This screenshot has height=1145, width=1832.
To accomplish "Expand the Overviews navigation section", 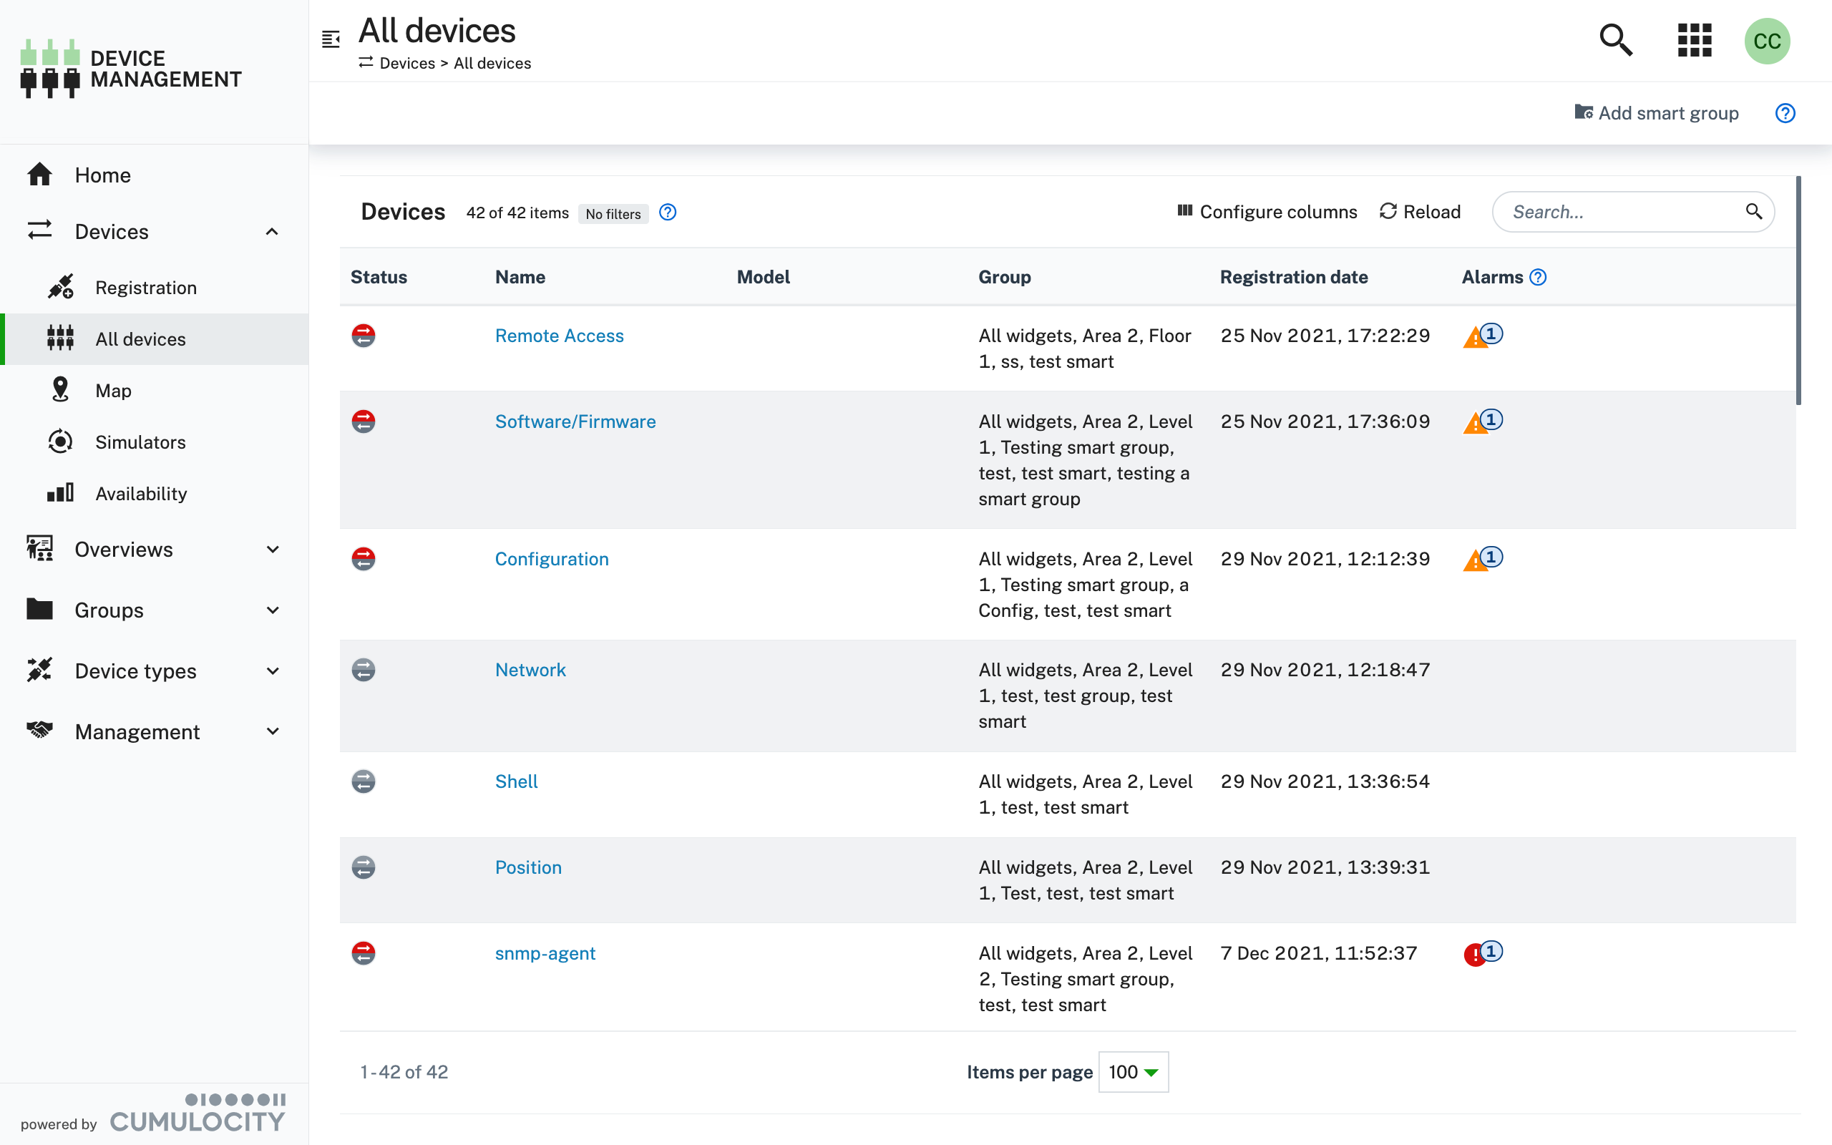I will (x=273, y=549).
